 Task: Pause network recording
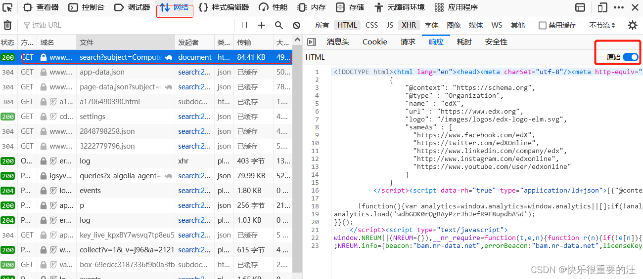[244, 25]
